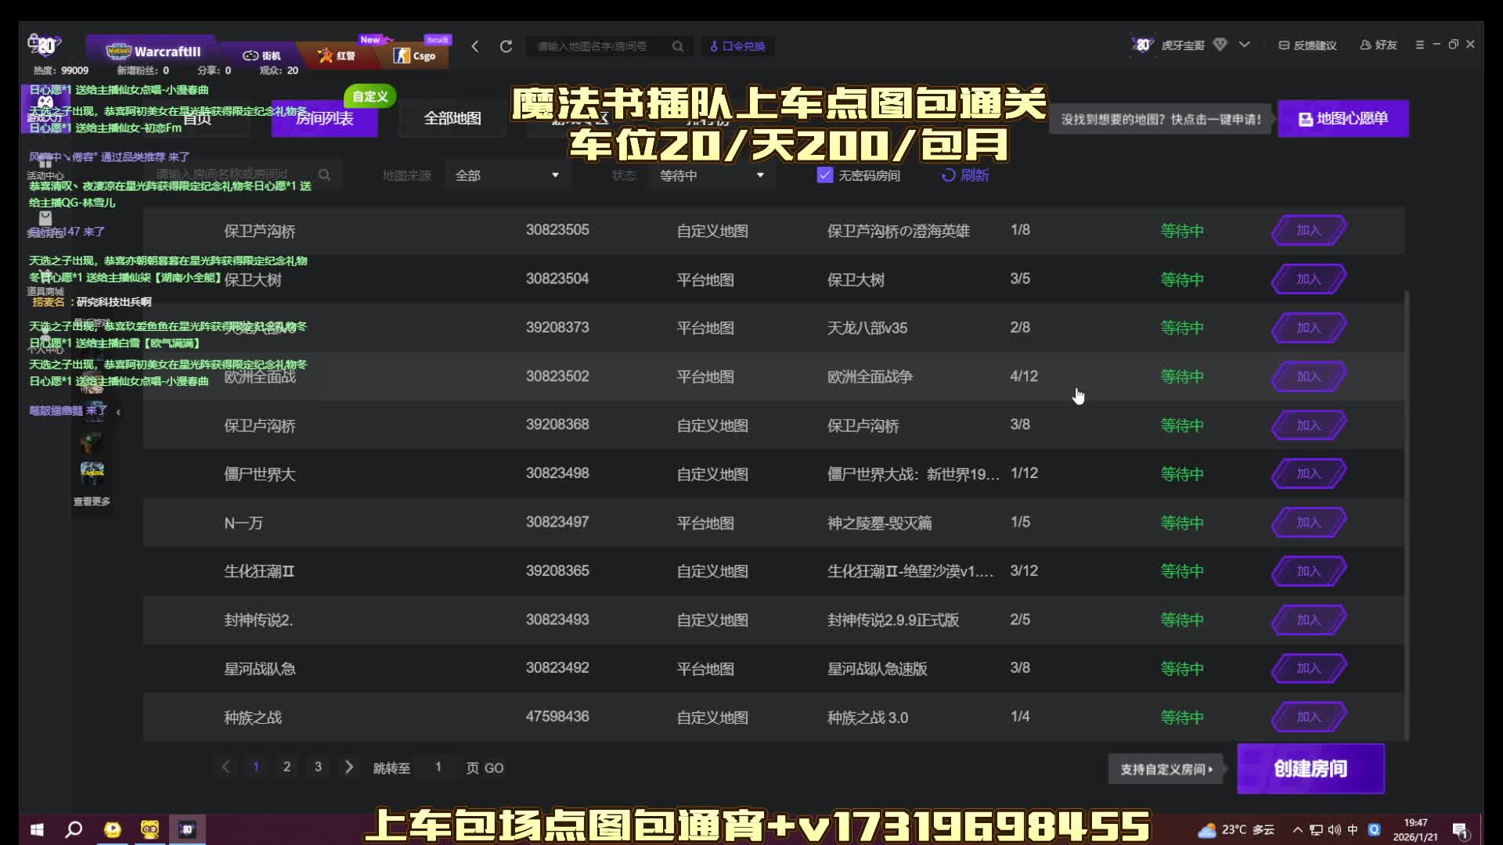Expand the user account chevron at top right
The height and width of the screenshot is (845, 1503).
point(1245,45)
